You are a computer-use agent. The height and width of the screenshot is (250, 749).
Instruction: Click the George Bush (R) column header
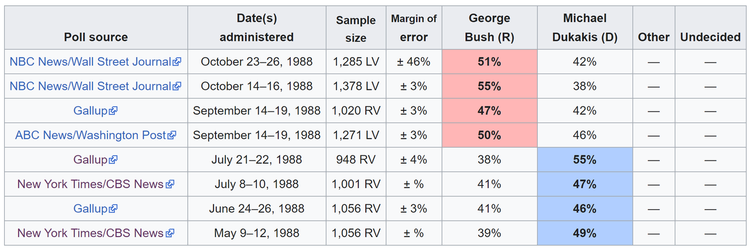[489, 28]
